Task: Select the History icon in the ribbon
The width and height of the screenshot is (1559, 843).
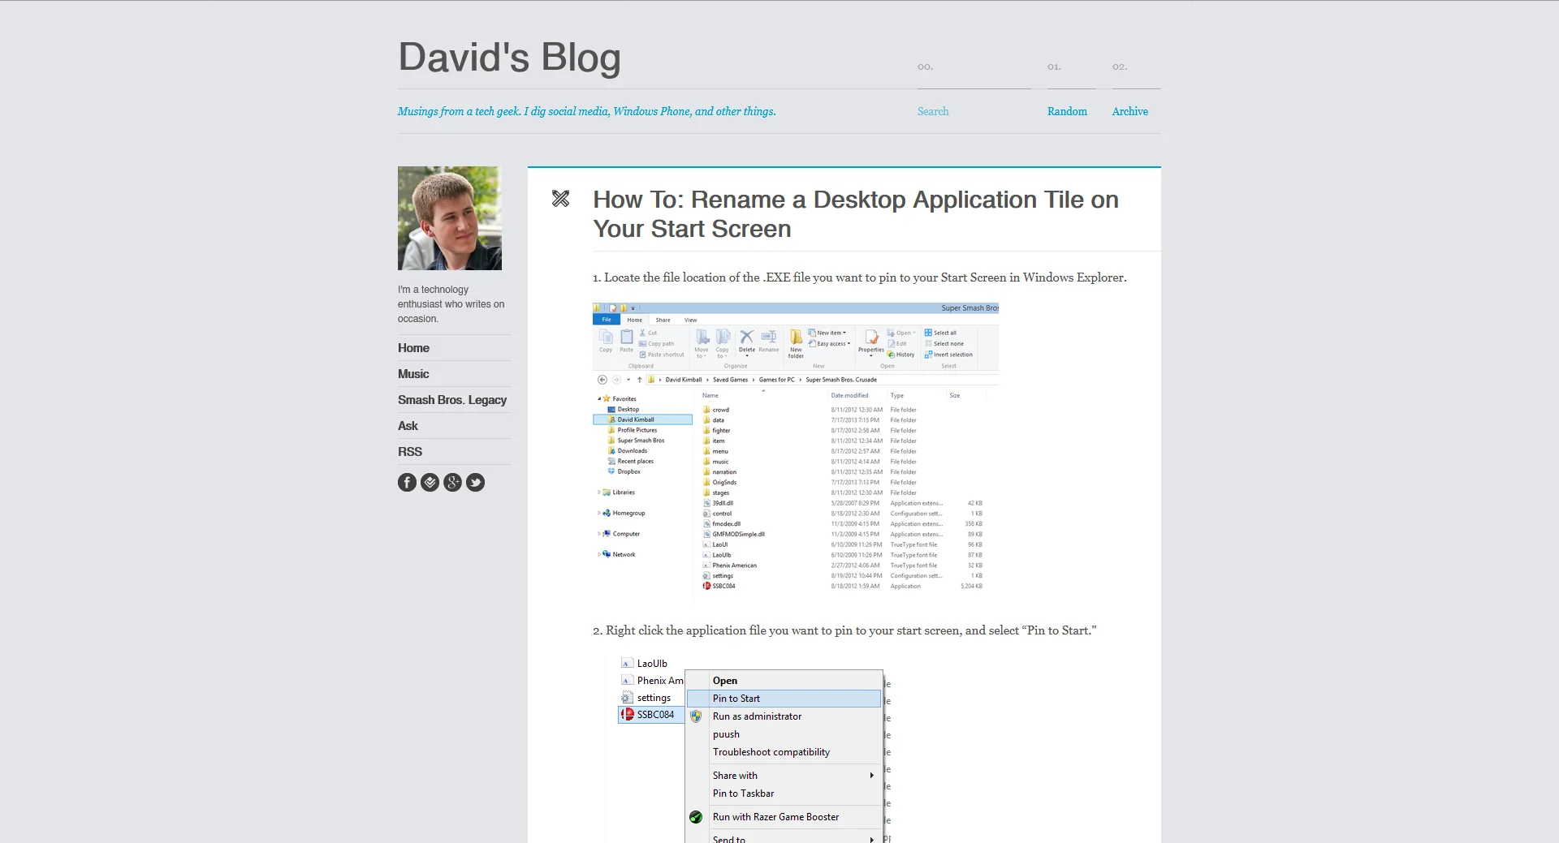Action: 903,355
